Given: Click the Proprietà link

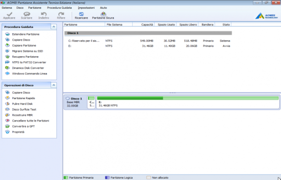Looking at the screenshot, I should tap(18, 132).
